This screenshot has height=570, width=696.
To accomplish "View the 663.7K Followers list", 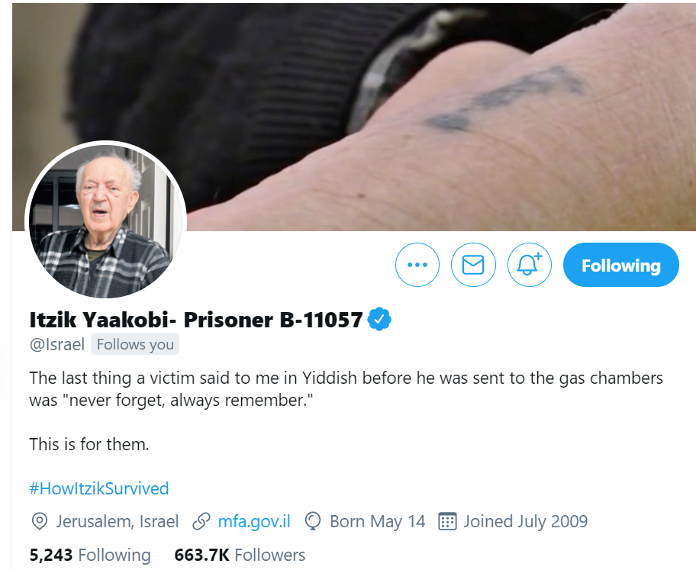I will click(240, 555).
